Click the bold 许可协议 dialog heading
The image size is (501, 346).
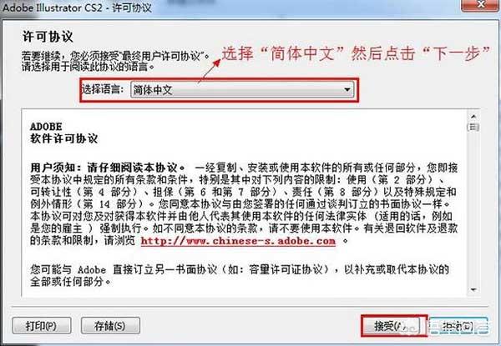[x=48, y=37]
